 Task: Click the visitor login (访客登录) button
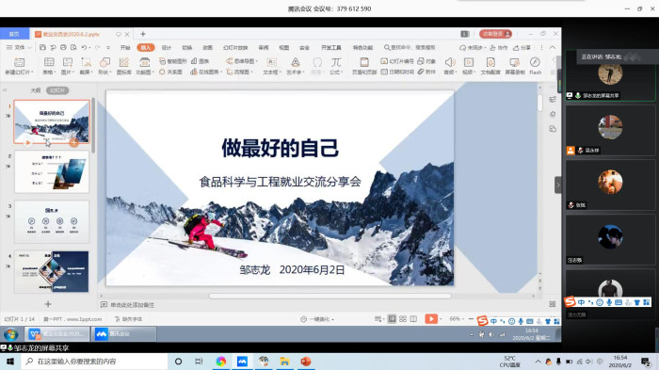tap(495, 34)
